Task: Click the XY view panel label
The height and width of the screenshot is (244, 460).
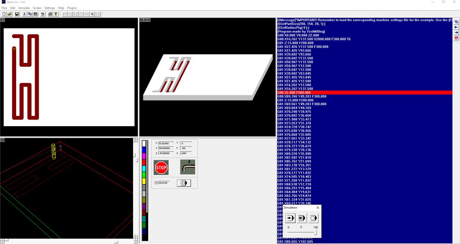Action: coord(2,20)
